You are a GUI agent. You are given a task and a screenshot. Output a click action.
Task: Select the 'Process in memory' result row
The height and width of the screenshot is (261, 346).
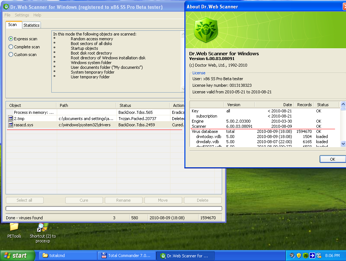click(95, 112)
